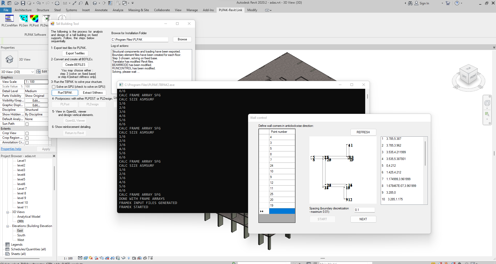This screenshot has width=496, height=264.
Task: Select the East elevation in Project Browser
Action: pos(20,231)
